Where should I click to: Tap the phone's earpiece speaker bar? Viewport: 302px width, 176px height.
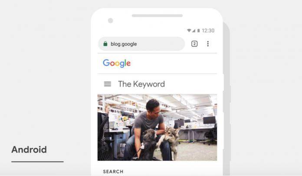[x=157, y=16]
